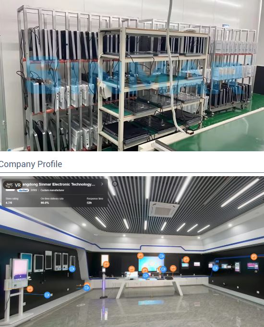Click orange hotspot at the big screen's upper-left corner
The image size is (264, 327).
141,256
